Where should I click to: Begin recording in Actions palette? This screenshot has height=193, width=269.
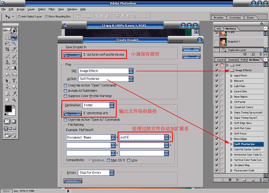click(x=230, y=180)
